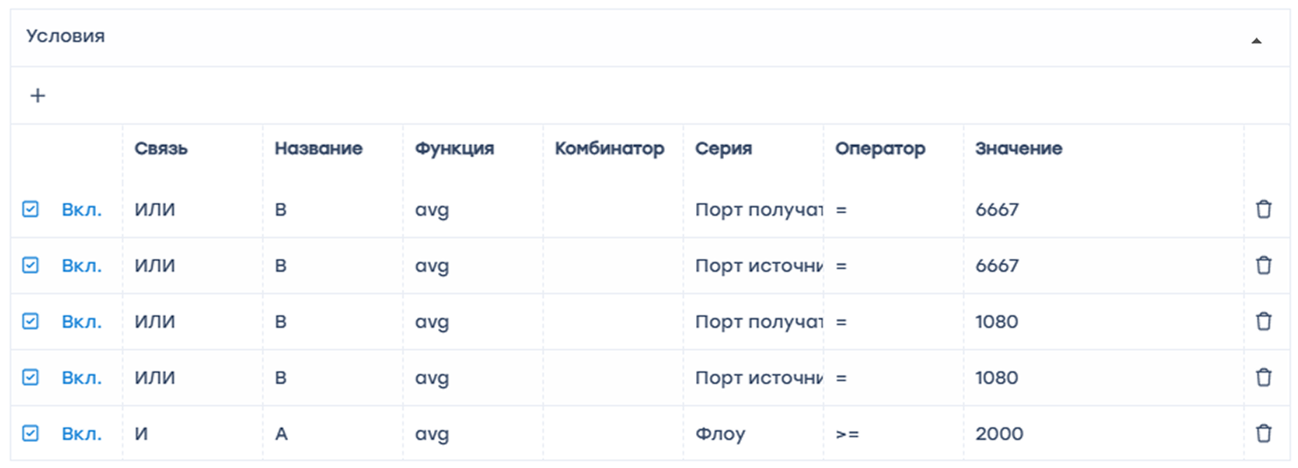Viewport: 1298px width, 468px height.
Task: Remove the third condition via trash icon
Action: click(x=1263, y=322)
